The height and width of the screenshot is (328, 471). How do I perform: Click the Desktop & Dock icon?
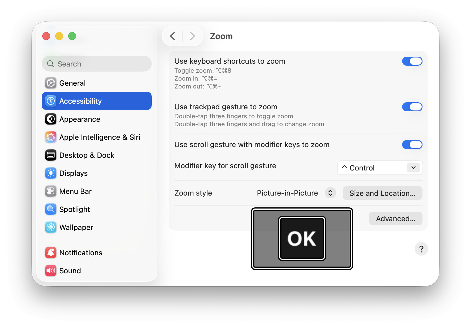coord(51,155)
